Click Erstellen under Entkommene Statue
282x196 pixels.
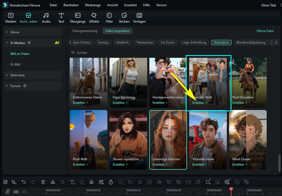80,103
